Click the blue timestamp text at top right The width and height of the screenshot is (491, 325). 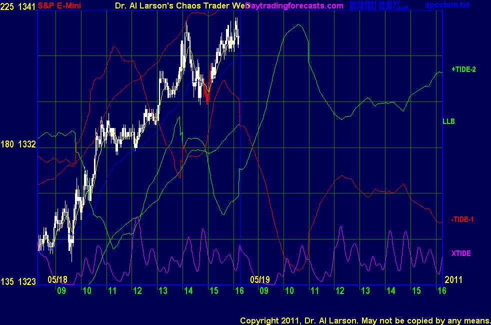[x=378, y=6]
